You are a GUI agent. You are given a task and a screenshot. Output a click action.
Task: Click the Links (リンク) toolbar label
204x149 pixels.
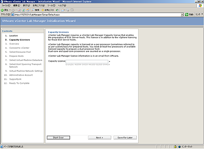tap(198, 14)
